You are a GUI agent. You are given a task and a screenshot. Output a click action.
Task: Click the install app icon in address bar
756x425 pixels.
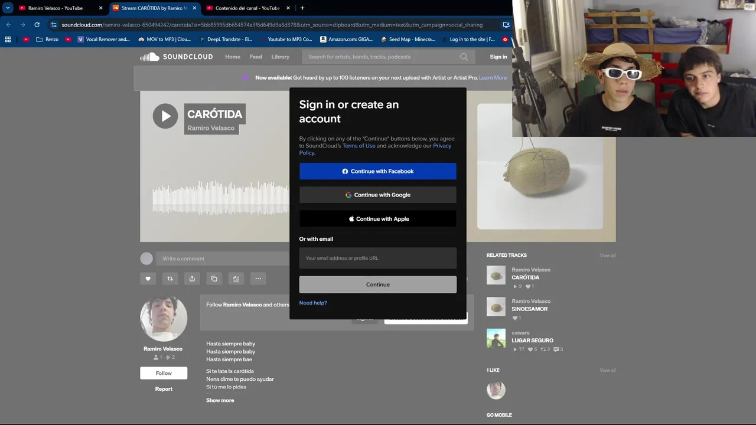coord(506,25)
